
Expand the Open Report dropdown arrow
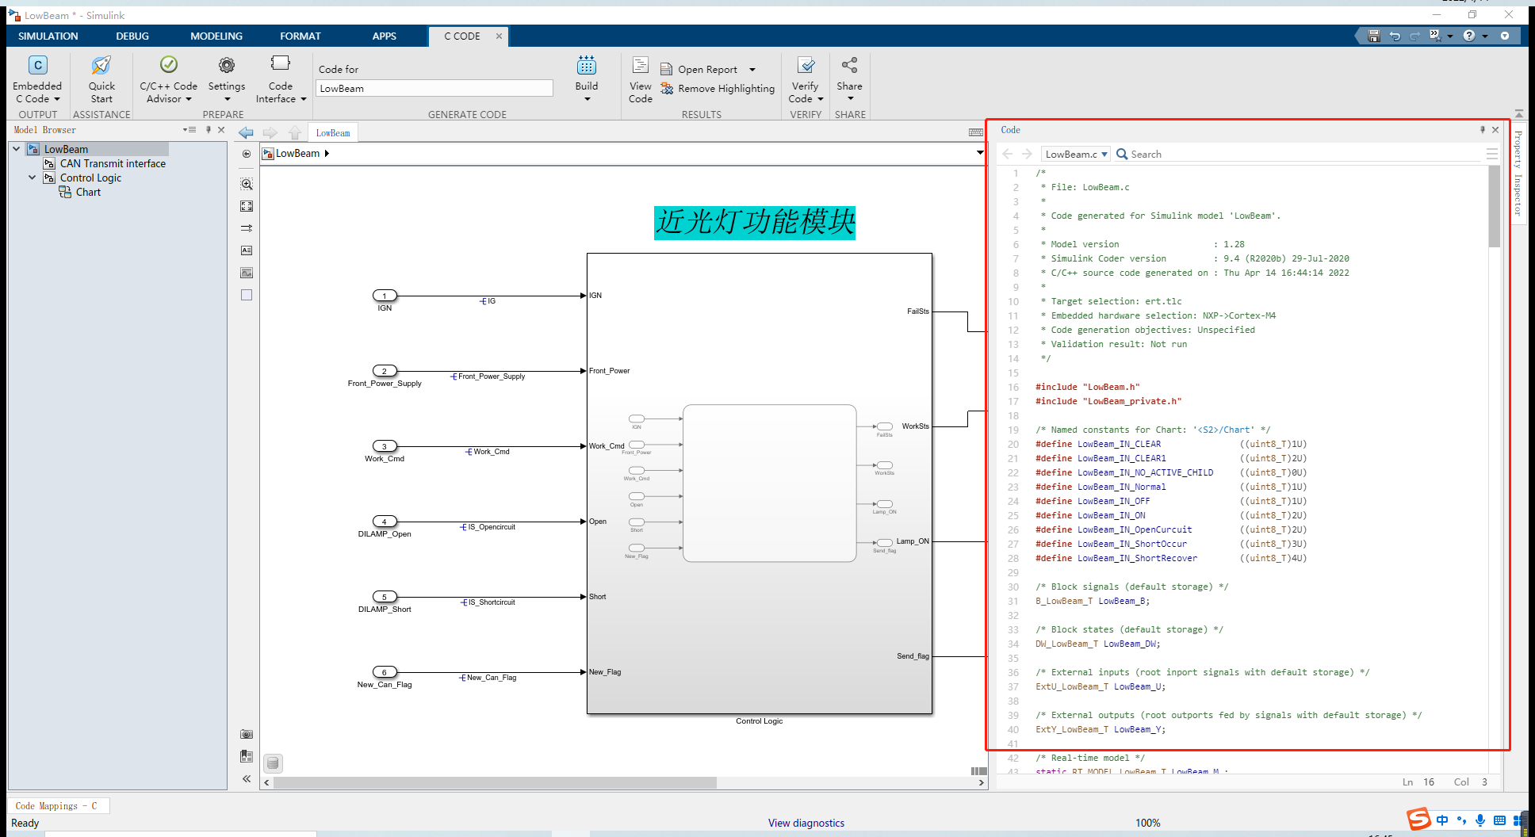tap(752, 70)
